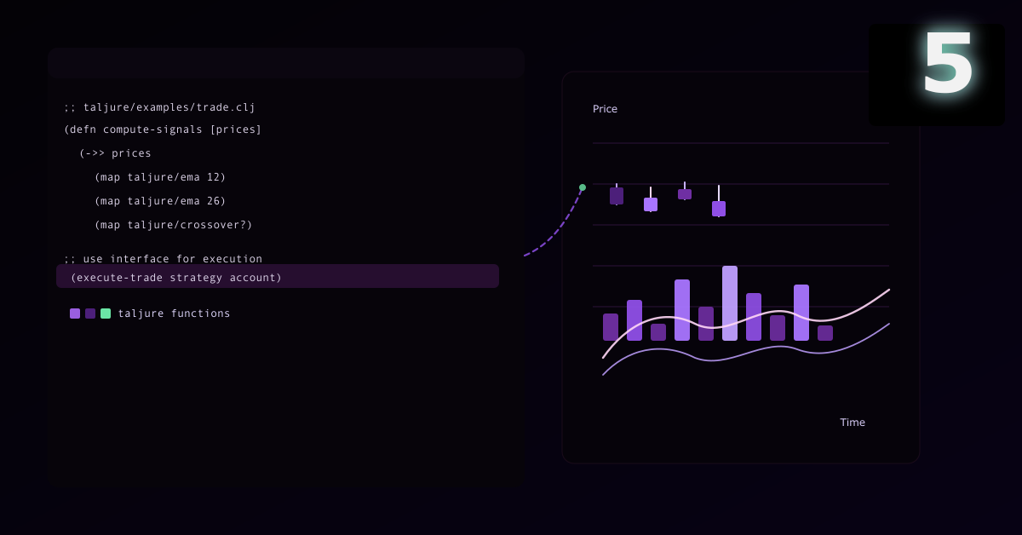Select the highlighted execute-trade code line
This screenshot has height=535, width=1022.
(278, 277)
